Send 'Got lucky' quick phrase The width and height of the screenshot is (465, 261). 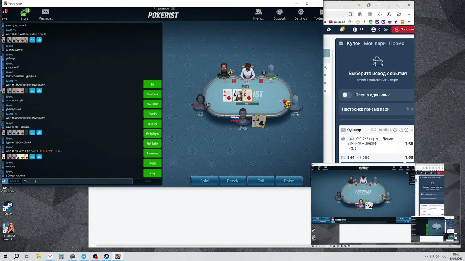point(152,144)
